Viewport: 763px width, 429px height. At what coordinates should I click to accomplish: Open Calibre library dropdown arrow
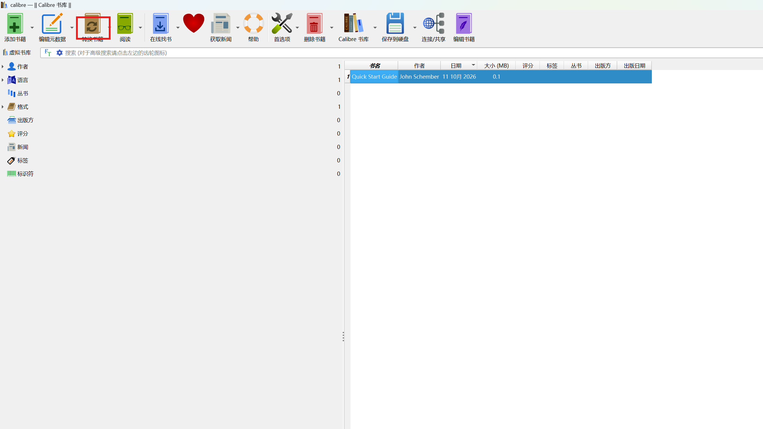click(375, 27)
